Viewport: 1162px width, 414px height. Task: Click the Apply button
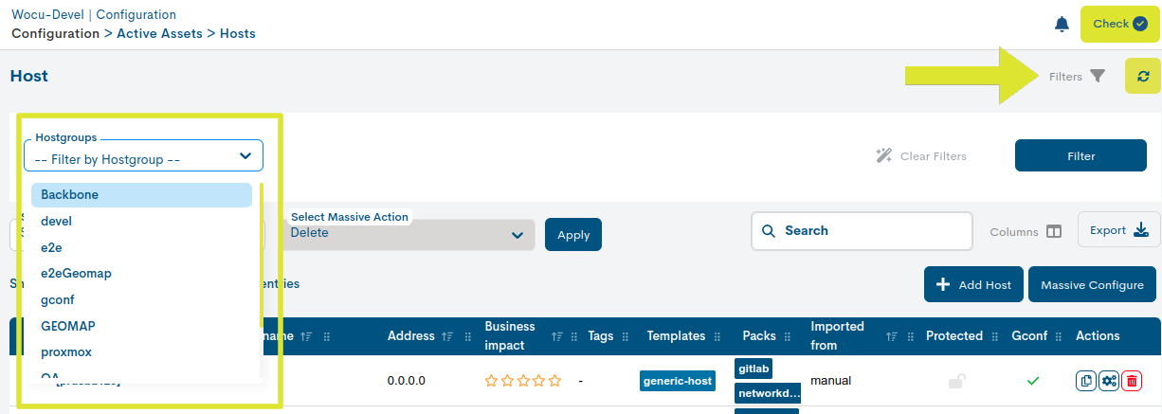click(573, 235)
